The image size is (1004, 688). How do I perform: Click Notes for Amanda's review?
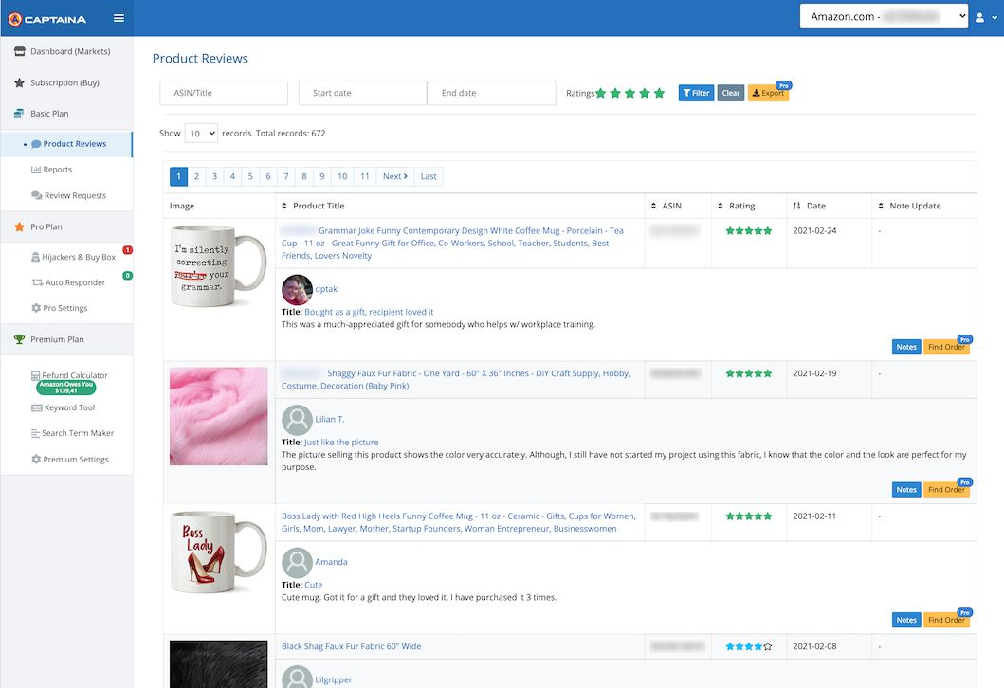[x=906, y=620]
